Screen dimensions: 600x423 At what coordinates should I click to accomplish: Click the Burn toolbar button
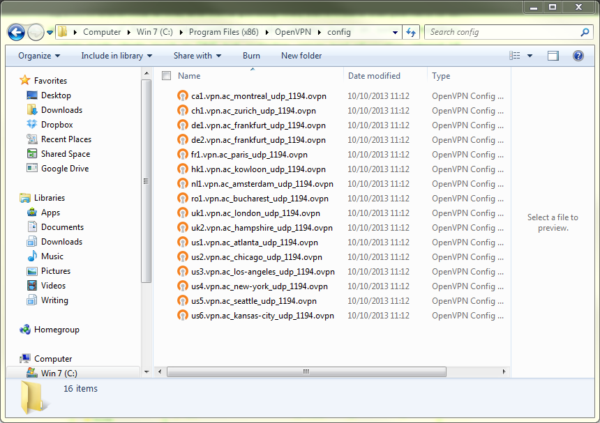click(251, 56)
